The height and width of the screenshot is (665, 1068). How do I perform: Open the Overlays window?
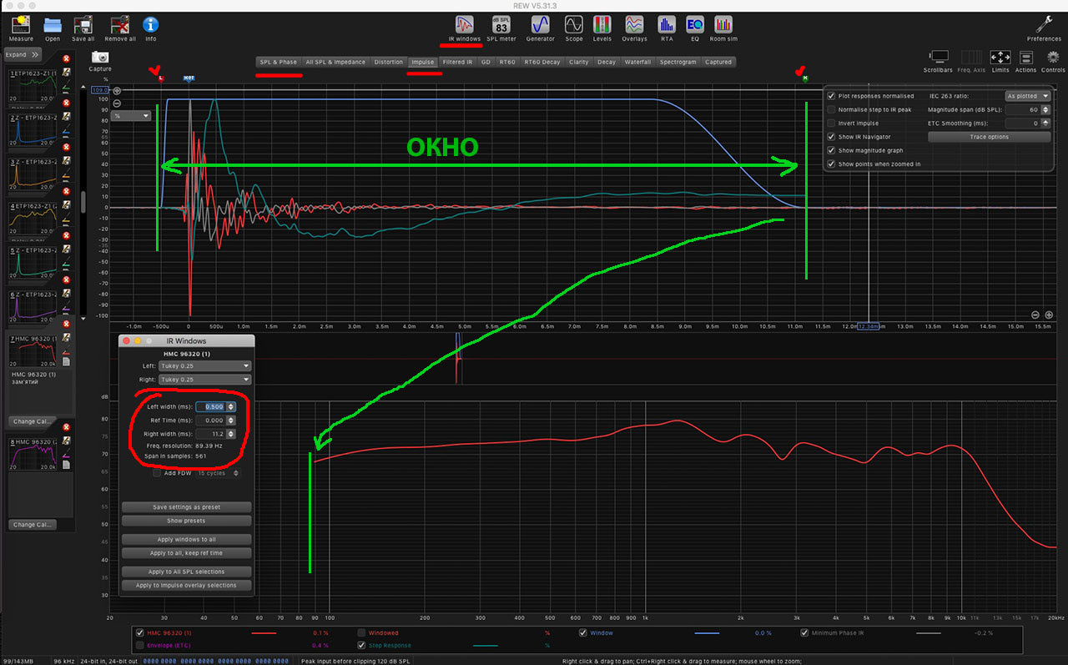pyautogui.click(x=635, y=24)
